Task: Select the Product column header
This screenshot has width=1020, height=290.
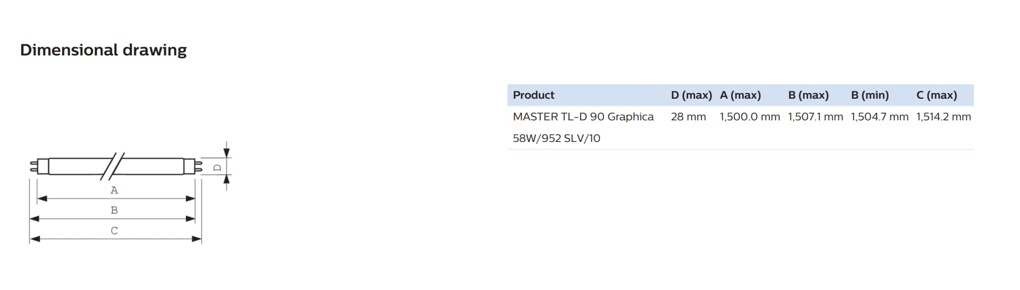Action: 534,95
